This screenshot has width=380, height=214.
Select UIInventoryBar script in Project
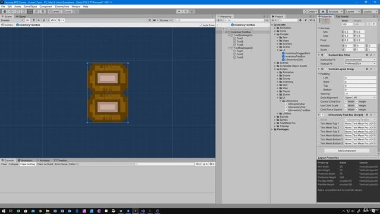294,104
